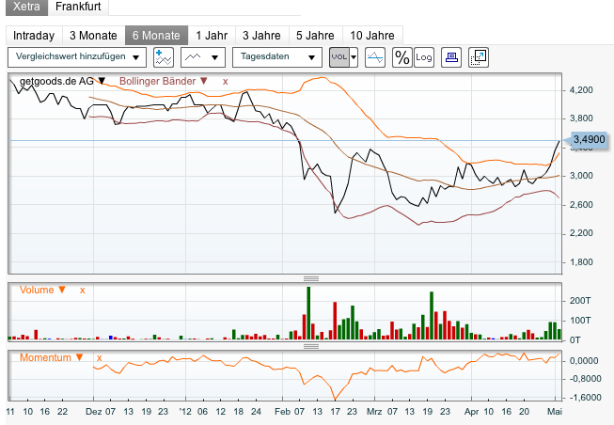The width and height of the screenshot is (614, 425).
Task: Select the 3 Monate time range
Action: tap(94, 36)
